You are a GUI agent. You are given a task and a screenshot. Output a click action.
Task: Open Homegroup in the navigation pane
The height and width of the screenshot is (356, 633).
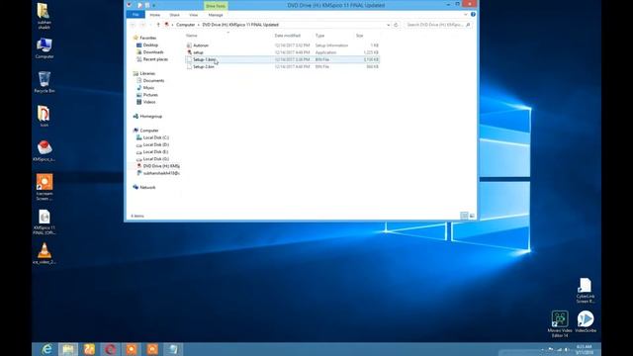[x=150, y=117]
